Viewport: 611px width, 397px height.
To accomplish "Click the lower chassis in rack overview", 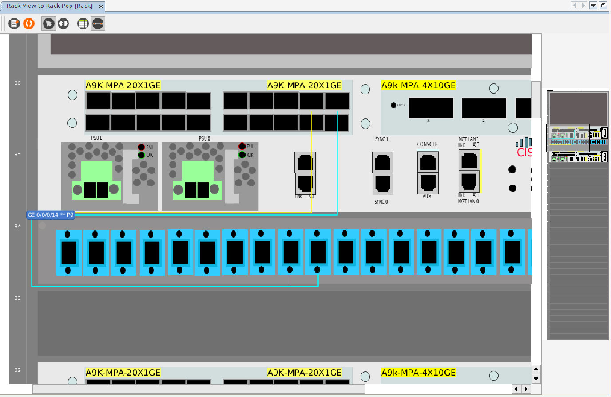I will click(x=579, y=157).
